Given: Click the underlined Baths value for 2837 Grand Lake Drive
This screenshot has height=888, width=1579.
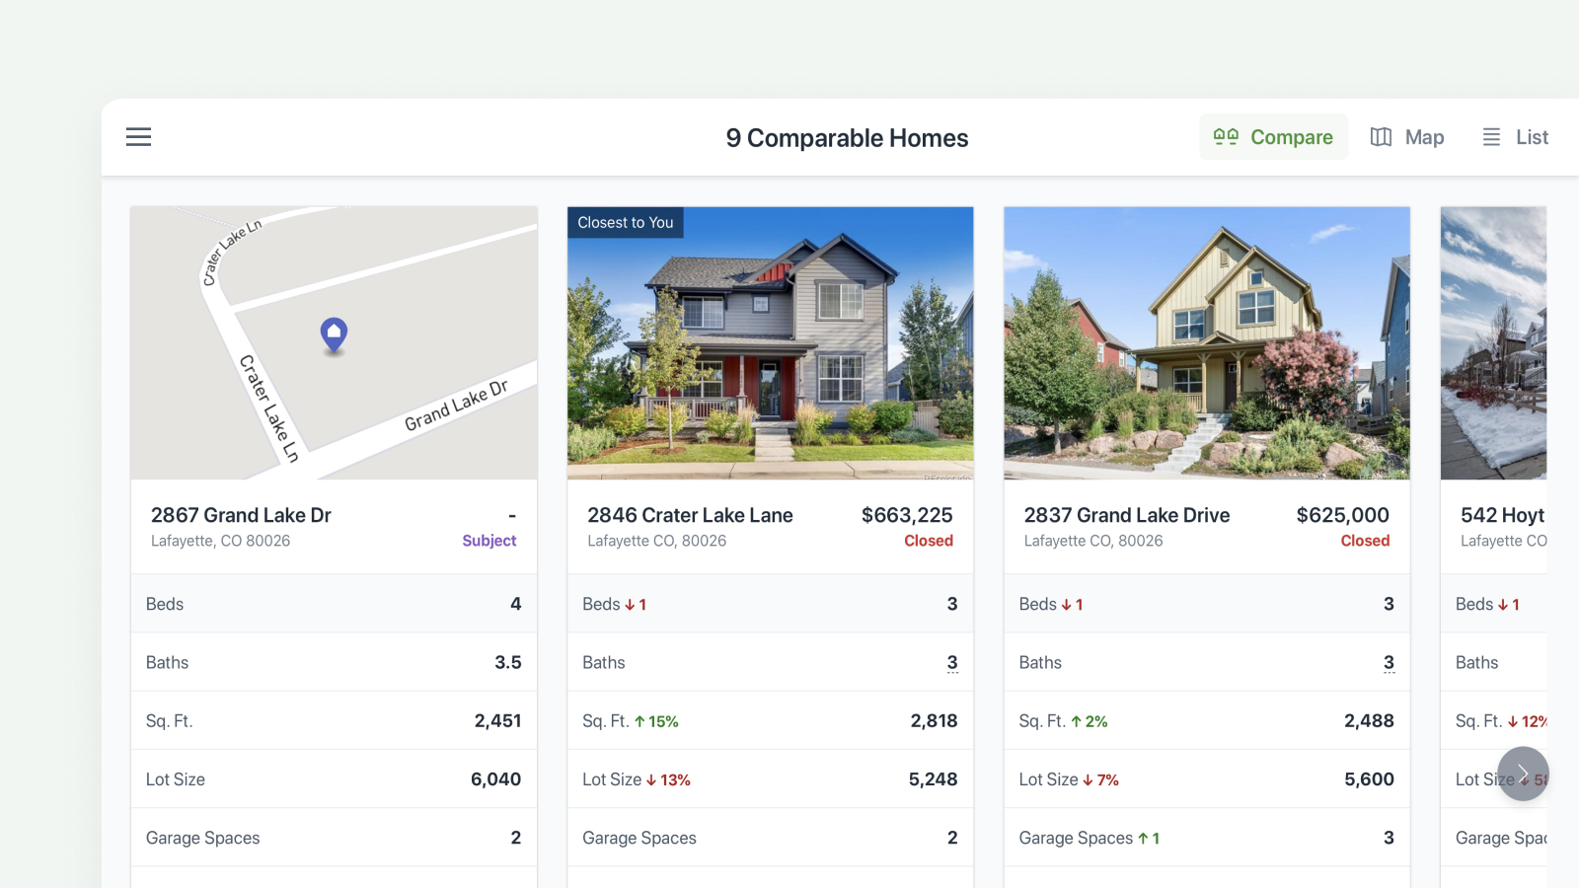Looking at the screenshot, I should [x=1389, y=662].
